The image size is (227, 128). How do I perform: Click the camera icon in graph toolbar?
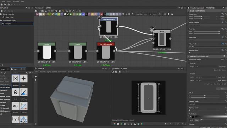click(43, 11)
